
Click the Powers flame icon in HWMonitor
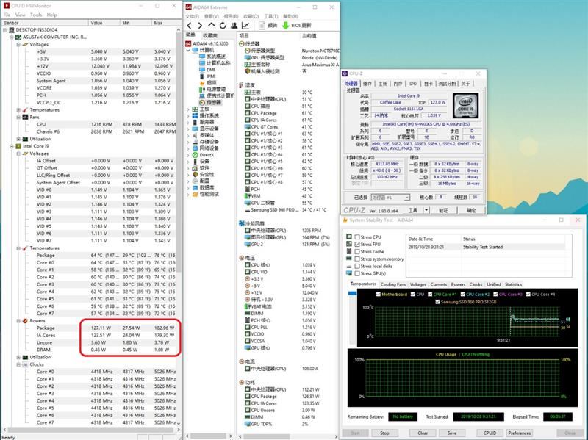pos(25,321)
